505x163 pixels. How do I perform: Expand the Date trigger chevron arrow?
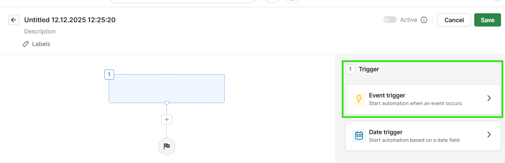[489, 135]
